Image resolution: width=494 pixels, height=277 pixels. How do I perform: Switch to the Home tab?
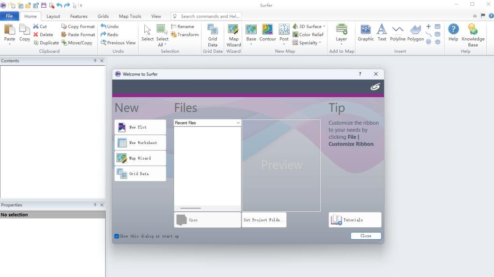(x=30, y=16)
